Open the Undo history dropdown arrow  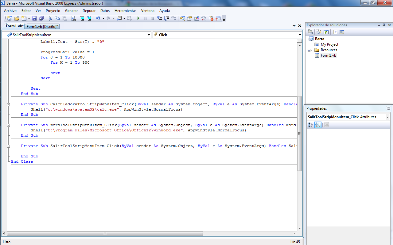tap(103, 18)
